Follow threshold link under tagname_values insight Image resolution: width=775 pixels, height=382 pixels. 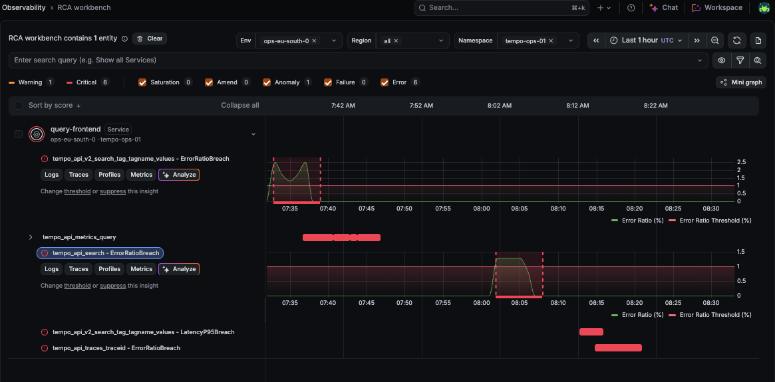pos(77,191)
